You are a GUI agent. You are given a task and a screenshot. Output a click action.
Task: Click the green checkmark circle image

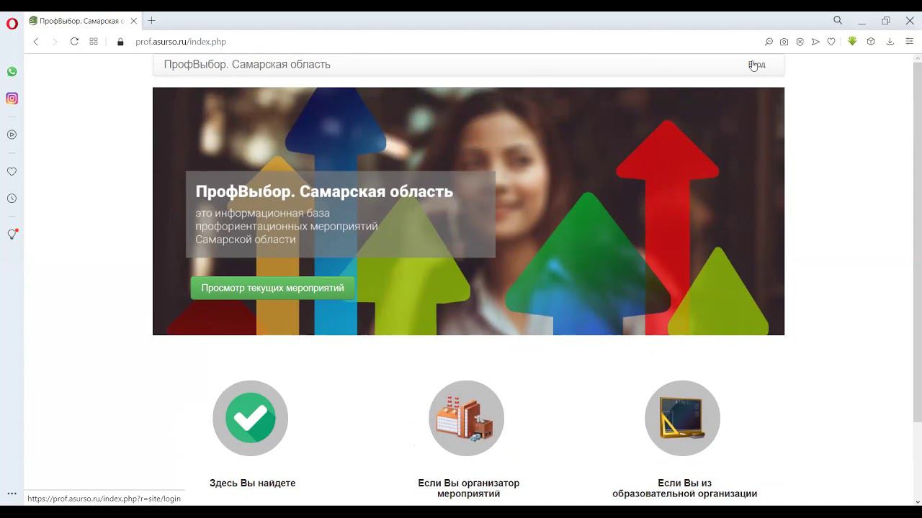pyautogui.click(x=250, y=418)
